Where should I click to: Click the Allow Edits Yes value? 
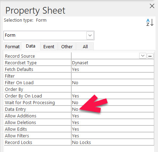coord(113,129)
